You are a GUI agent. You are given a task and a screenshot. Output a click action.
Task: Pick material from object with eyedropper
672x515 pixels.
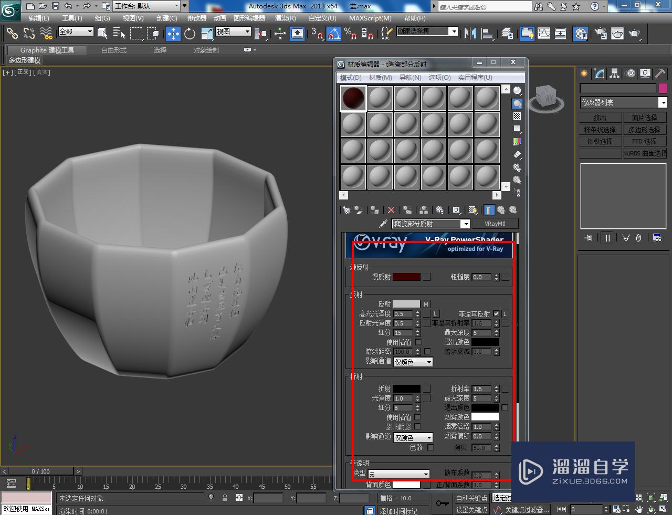point(383,224)
